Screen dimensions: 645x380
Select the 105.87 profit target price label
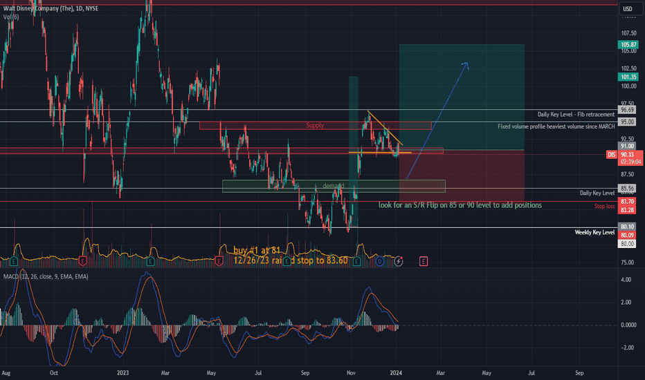coord(628,44)
